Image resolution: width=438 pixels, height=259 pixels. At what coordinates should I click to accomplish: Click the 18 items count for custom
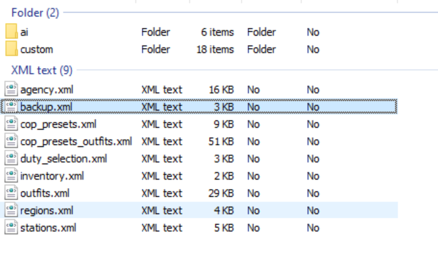coord(215,49)
